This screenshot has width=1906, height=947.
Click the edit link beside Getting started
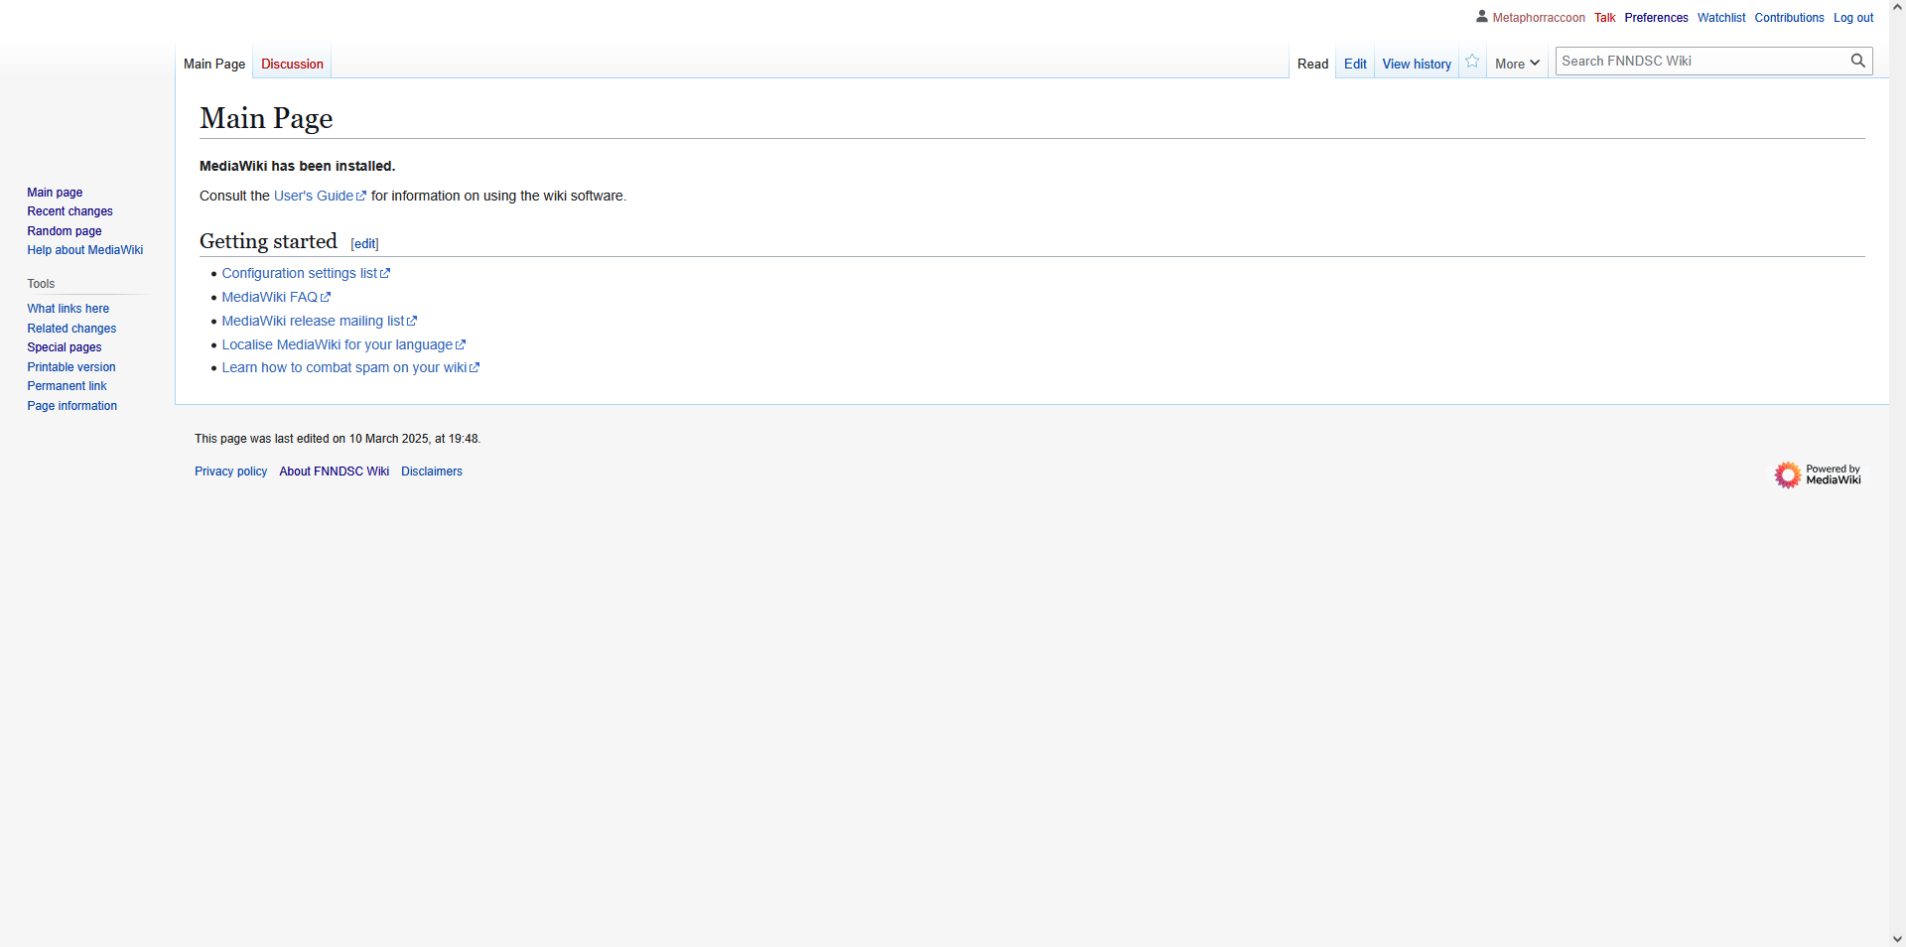pos(364,243)
